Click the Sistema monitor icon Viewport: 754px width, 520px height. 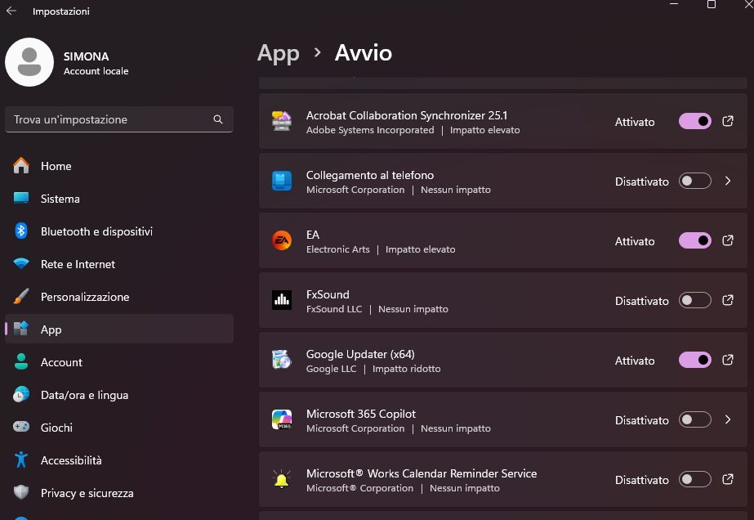[x=21, y=199]
